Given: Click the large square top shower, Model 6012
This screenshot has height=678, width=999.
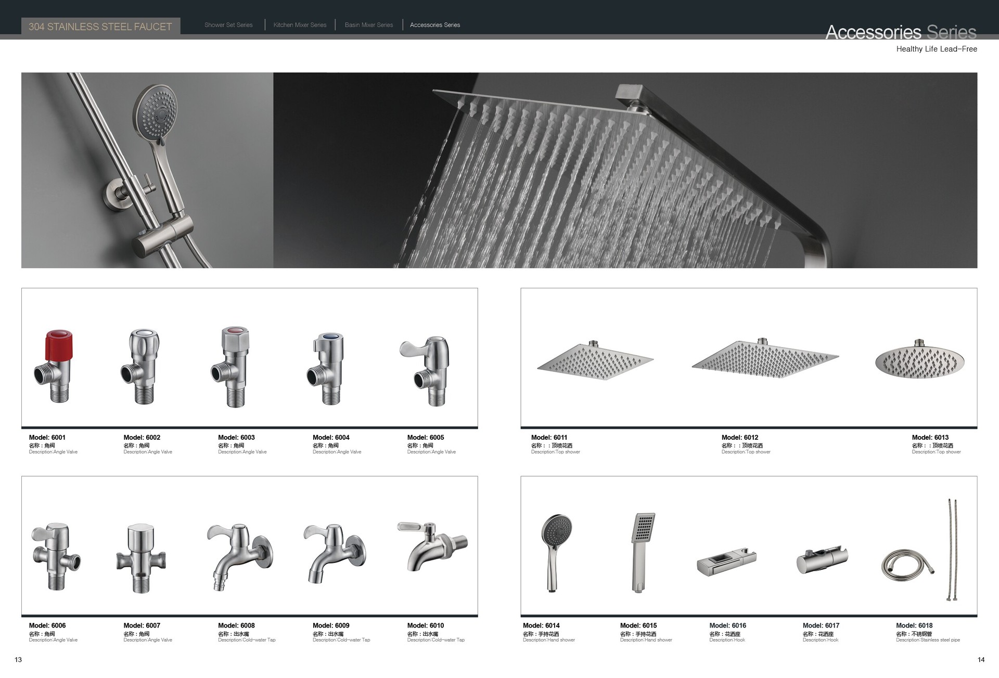Looking at the screenshot, I should (765, 359).
